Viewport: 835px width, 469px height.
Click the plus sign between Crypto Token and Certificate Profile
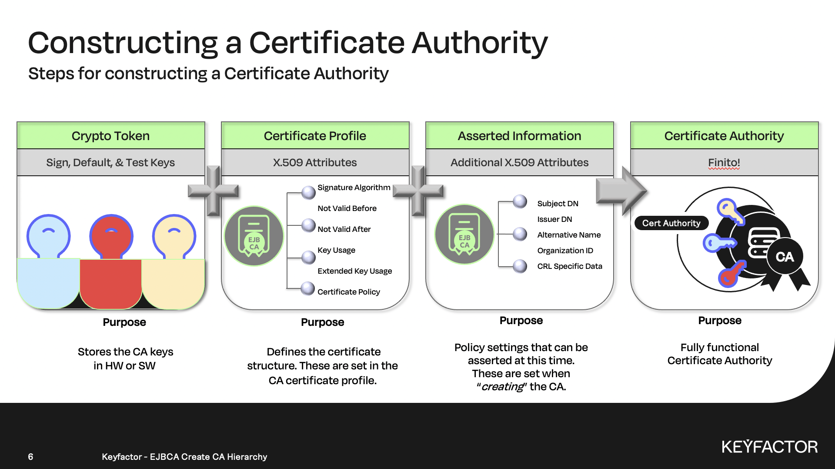[213, 191]
